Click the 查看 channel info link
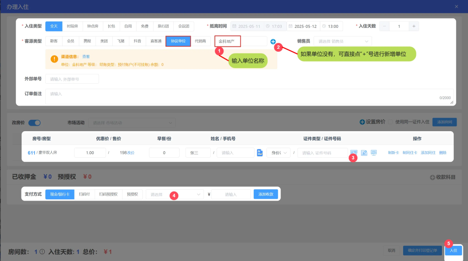 (86, 57)
